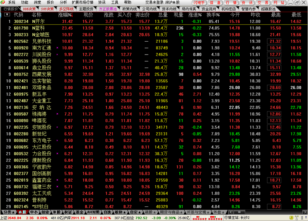
Task: Expand the 分类 category menu tab
Action: 9,212
